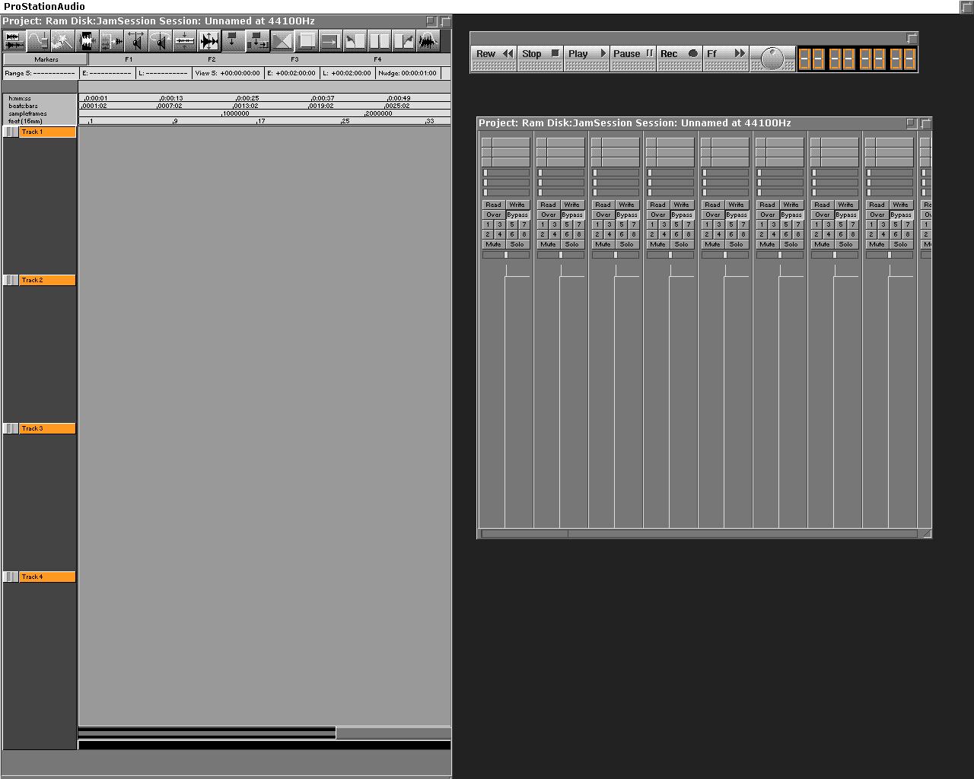
Task: Click the mixer window horizontal scrollbar
Action: point(699,534)
